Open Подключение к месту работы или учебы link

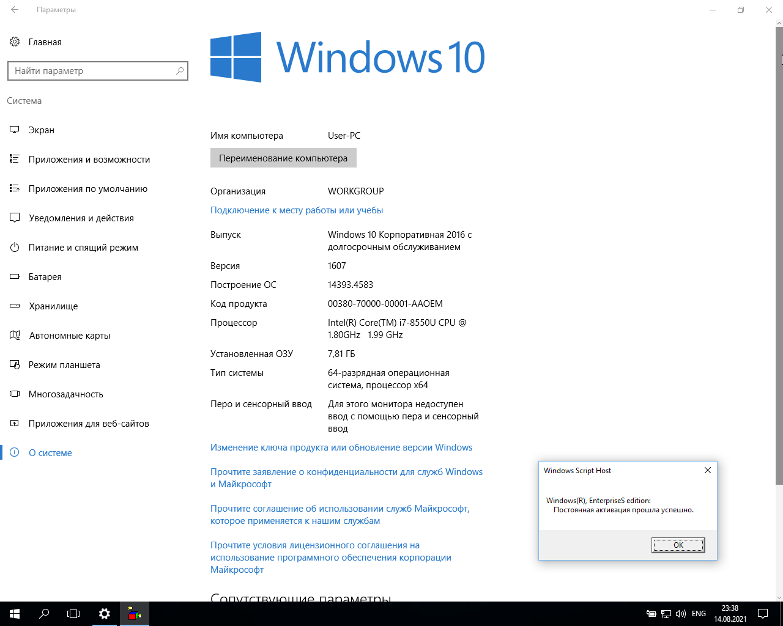coord(297,210)
